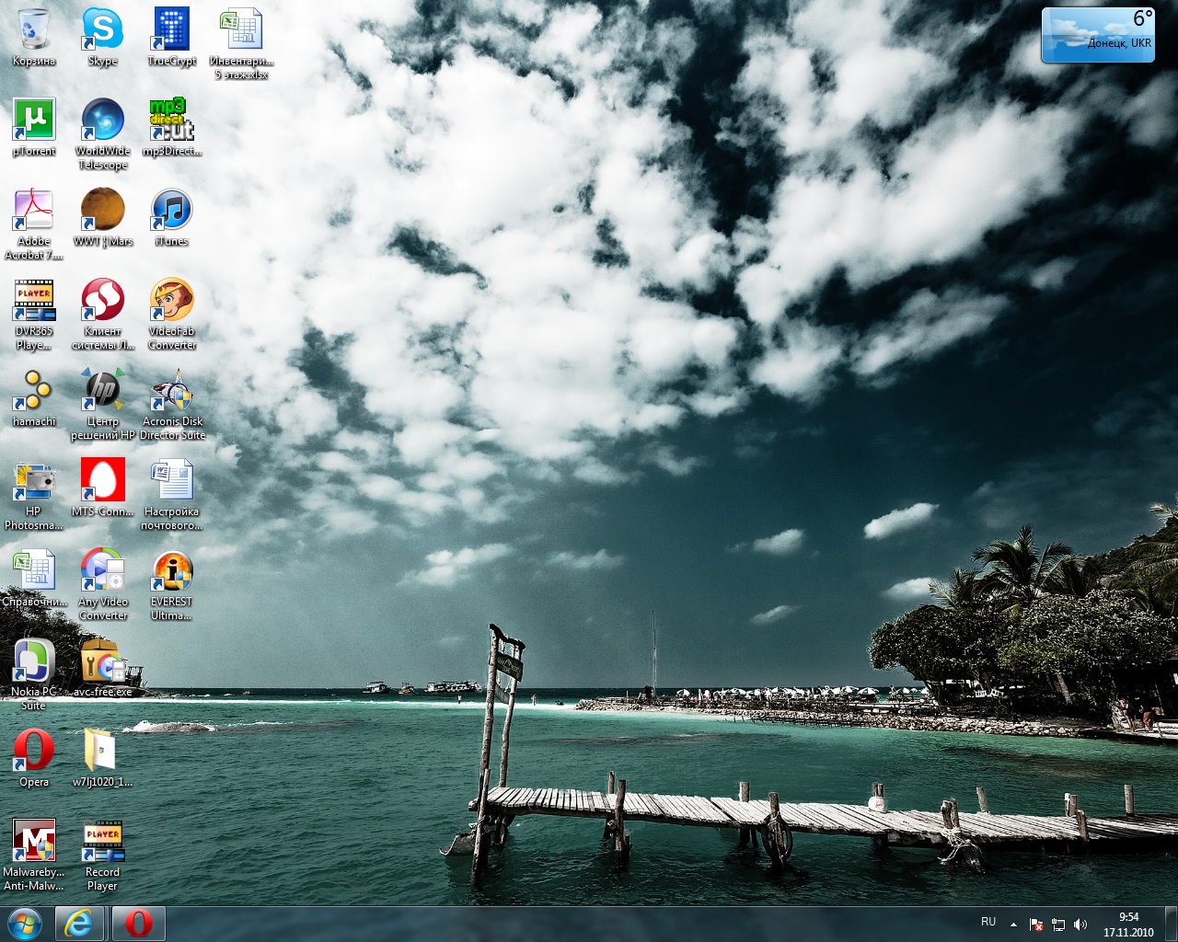Launch the mp3DirectCut shortcut

pos(171,128)
